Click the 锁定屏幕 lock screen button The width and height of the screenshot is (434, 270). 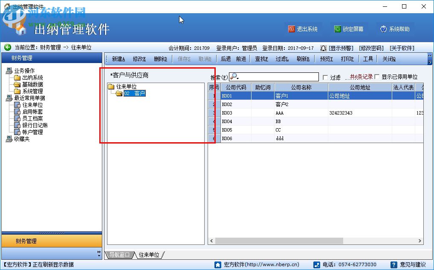pos(349,29)
